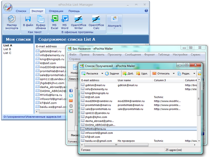Click the D:\сохранялки file path in status bar
Screen dimensions: 209x157
click(x=32, y=117)
